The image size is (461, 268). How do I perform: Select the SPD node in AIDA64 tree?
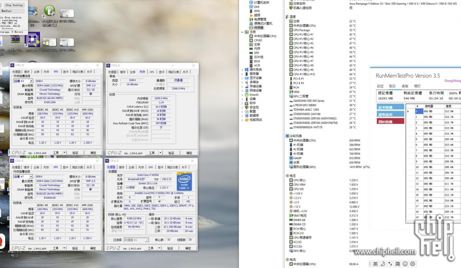(254, 53)
